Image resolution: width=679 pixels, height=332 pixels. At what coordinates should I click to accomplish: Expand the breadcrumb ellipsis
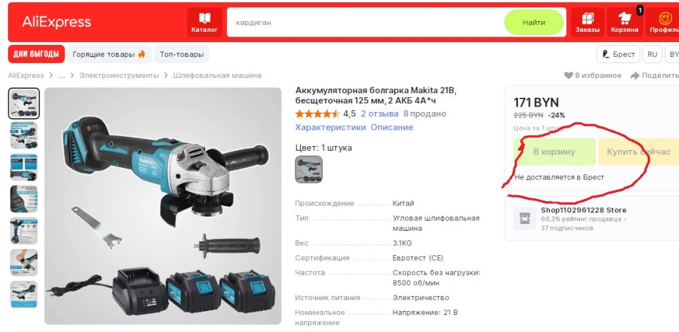coord(62,75)
